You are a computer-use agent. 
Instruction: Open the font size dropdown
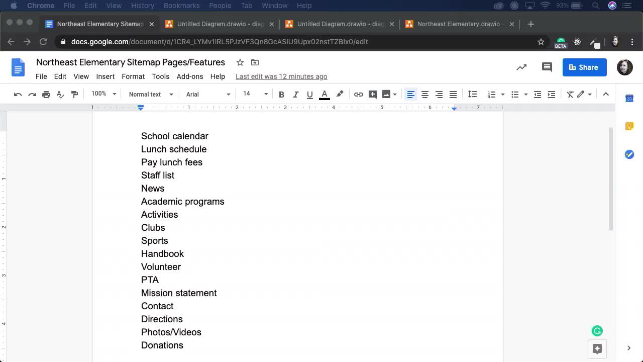254,94
